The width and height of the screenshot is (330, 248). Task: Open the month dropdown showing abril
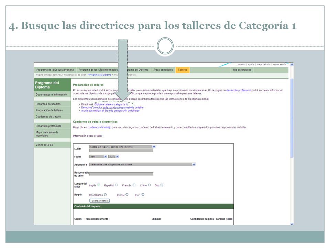click(98, 156)
